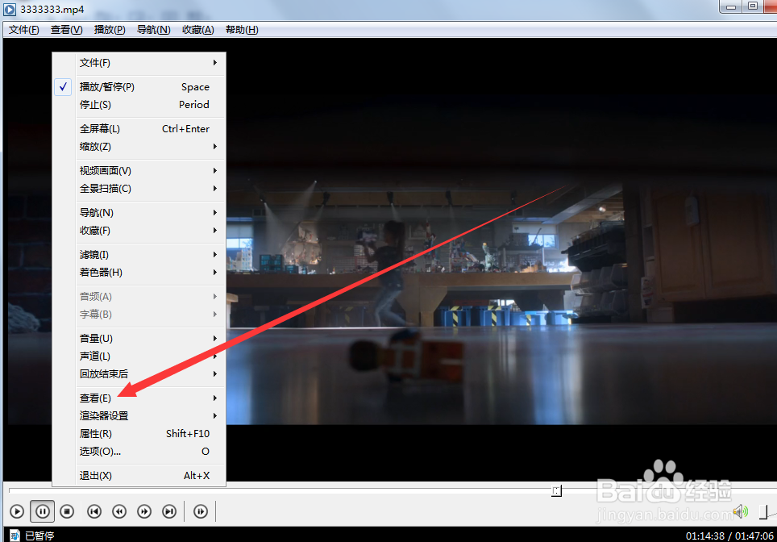
Task: Click the status bar icon beside 已暂停
Action: [15, 536]
